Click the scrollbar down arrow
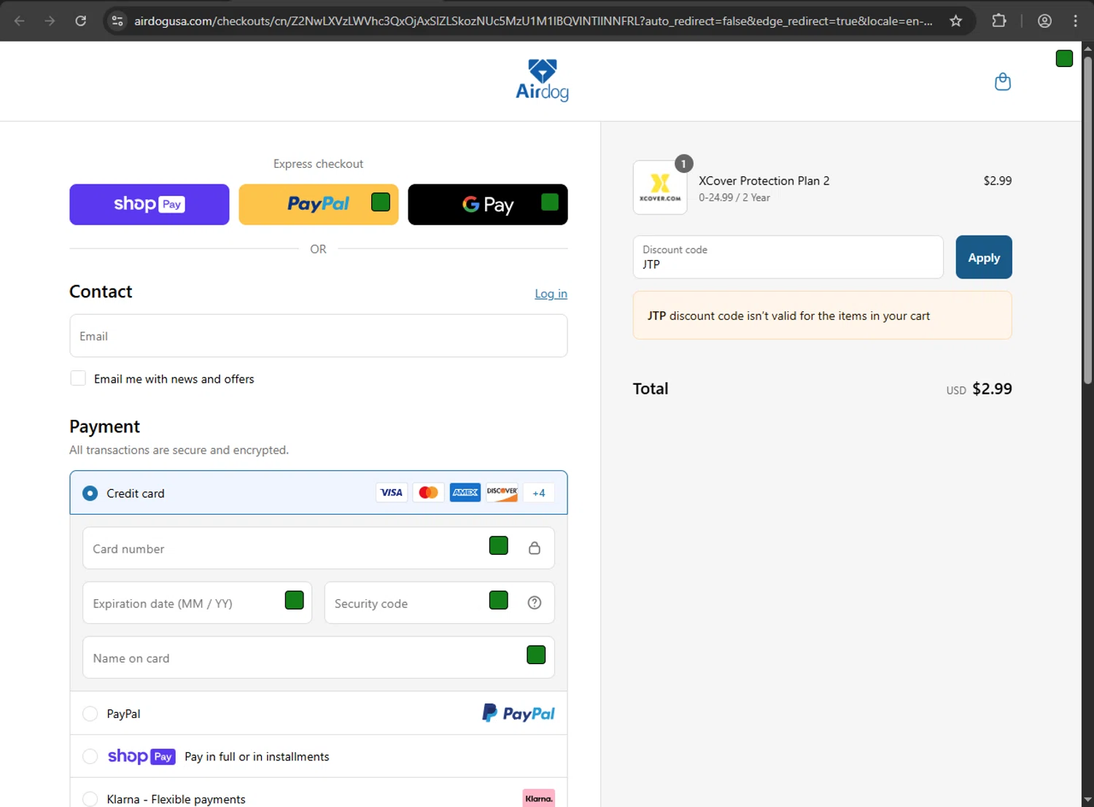The height and width of the screenshot is (807, 1094). tap(1087, 800)
